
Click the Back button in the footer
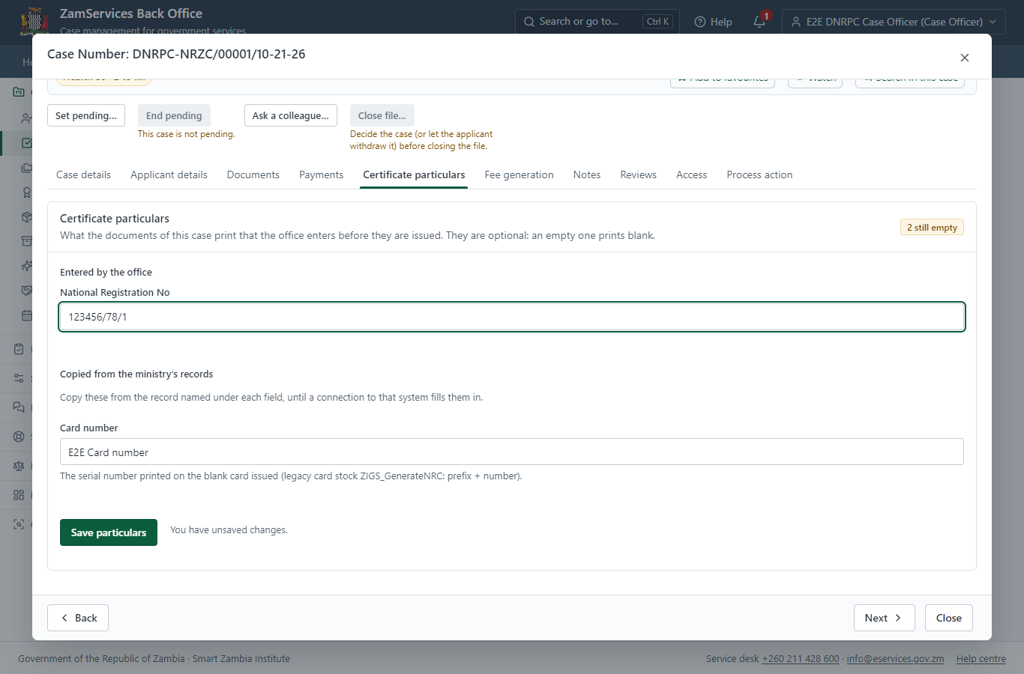[78, 618]
